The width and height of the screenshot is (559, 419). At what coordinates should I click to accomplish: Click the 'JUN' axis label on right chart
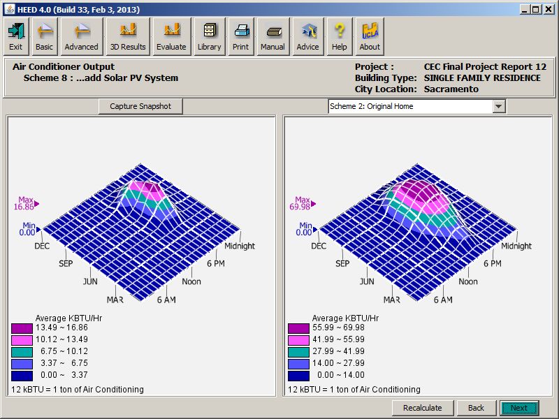[367, 281]
